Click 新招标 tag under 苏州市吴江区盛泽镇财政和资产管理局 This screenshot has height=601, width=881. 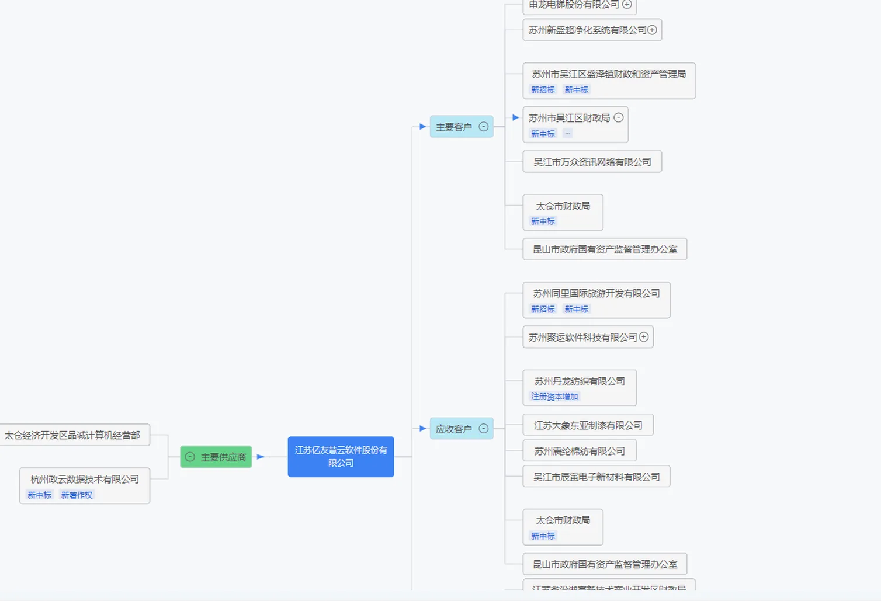point(543,90)
